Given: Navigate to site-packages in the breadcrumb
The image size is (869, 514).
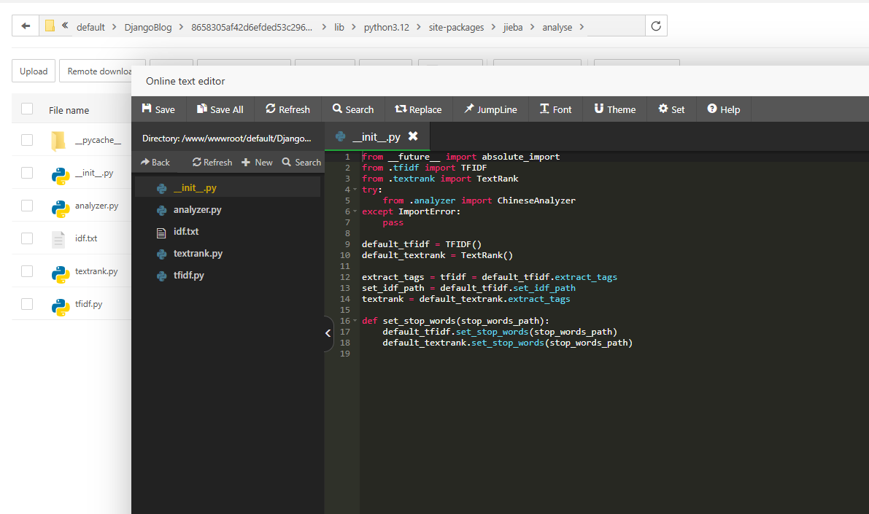Looking at the screenshot, I should click(457, 27).
